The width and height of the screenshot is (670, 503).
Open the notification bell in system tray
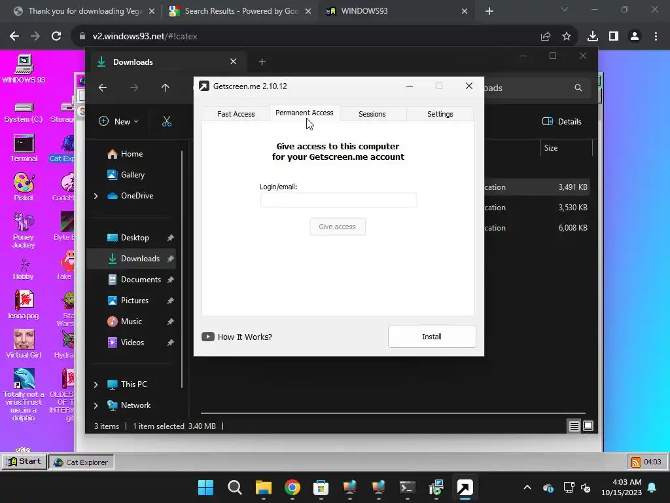point(652,487)
